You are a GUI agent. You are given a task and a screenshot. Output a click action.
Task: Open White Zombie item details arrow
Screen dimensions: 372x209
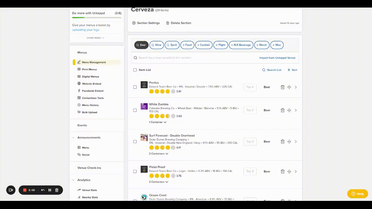click(x=296, y=110)
